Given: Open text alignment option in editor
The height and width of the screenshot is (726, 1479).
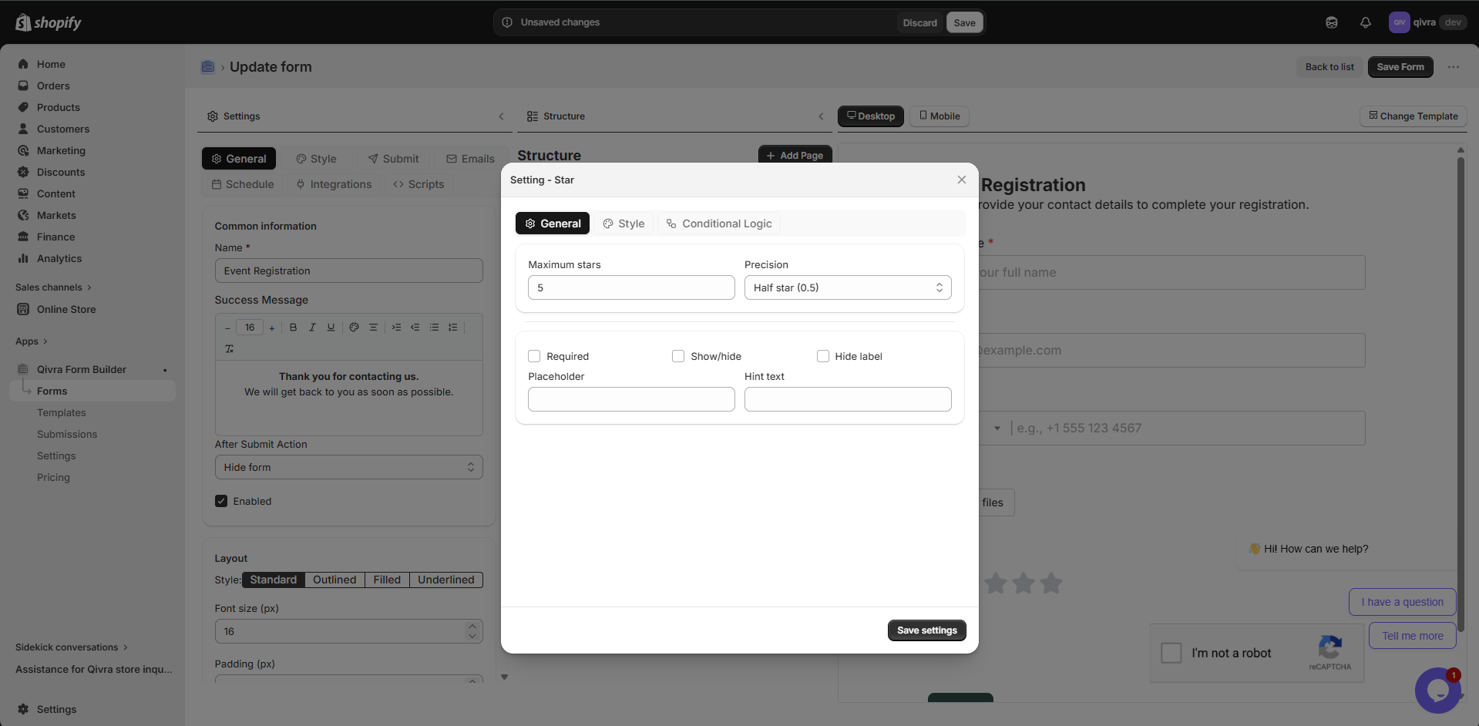Looking at the screenshot, I should point(373,328).
